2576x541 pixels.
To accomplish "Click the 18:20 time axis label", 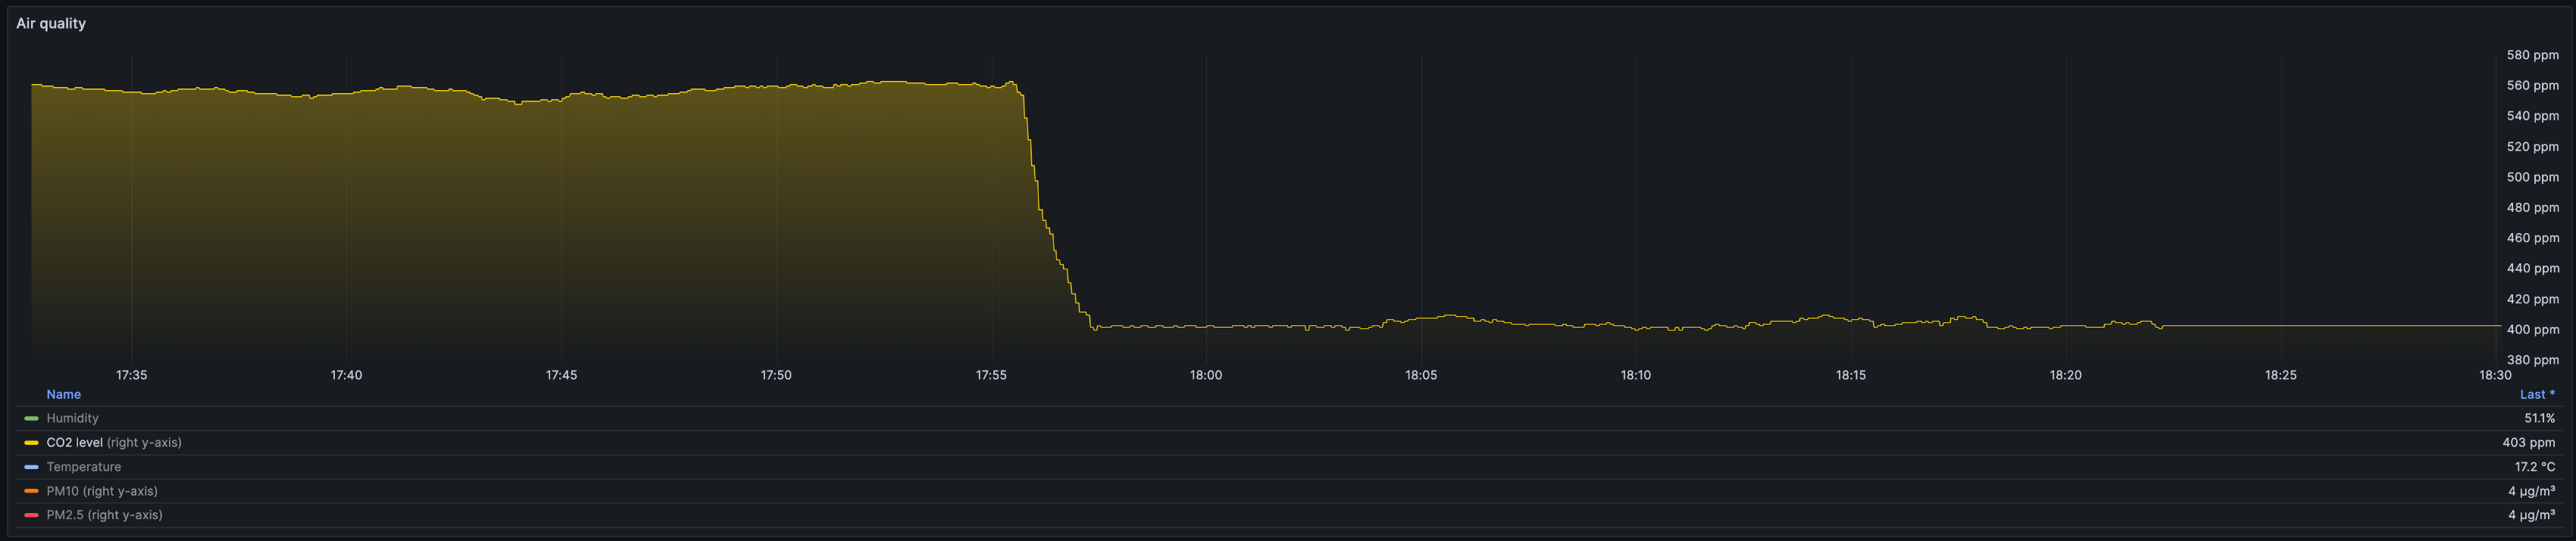I will point(2066,375).
